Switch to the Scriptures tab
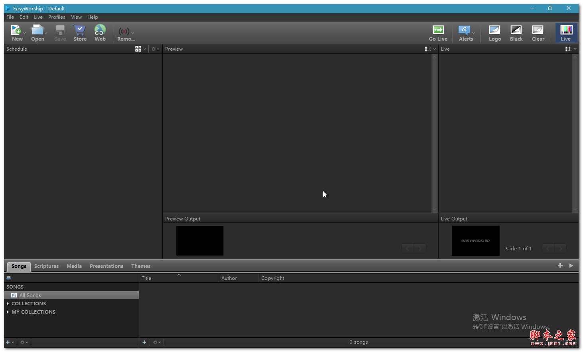Viewport: 583px width, 352px height. point(46,266)
